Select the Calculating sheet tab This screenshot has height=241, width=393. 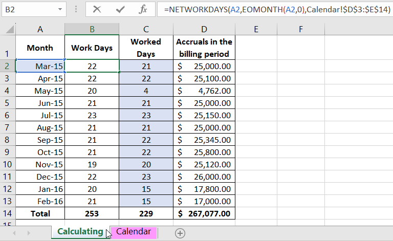point(80,232)
